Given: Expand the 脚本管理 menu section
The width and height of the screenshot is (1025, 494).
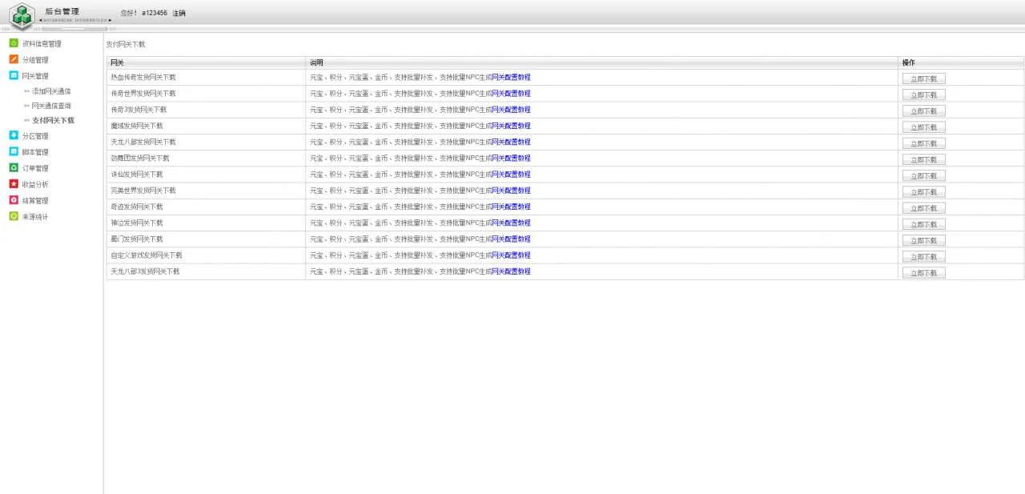Looking at the screenshot, I should pos(35,152).
